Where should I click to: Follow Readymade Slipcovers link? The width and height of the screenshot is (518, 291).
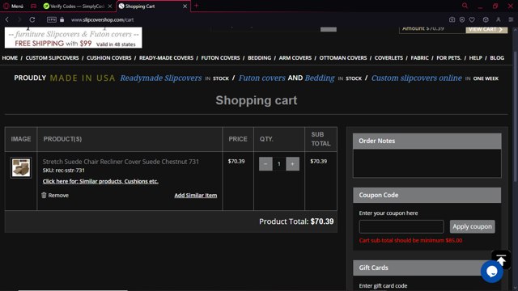click(x=161, y=78)
